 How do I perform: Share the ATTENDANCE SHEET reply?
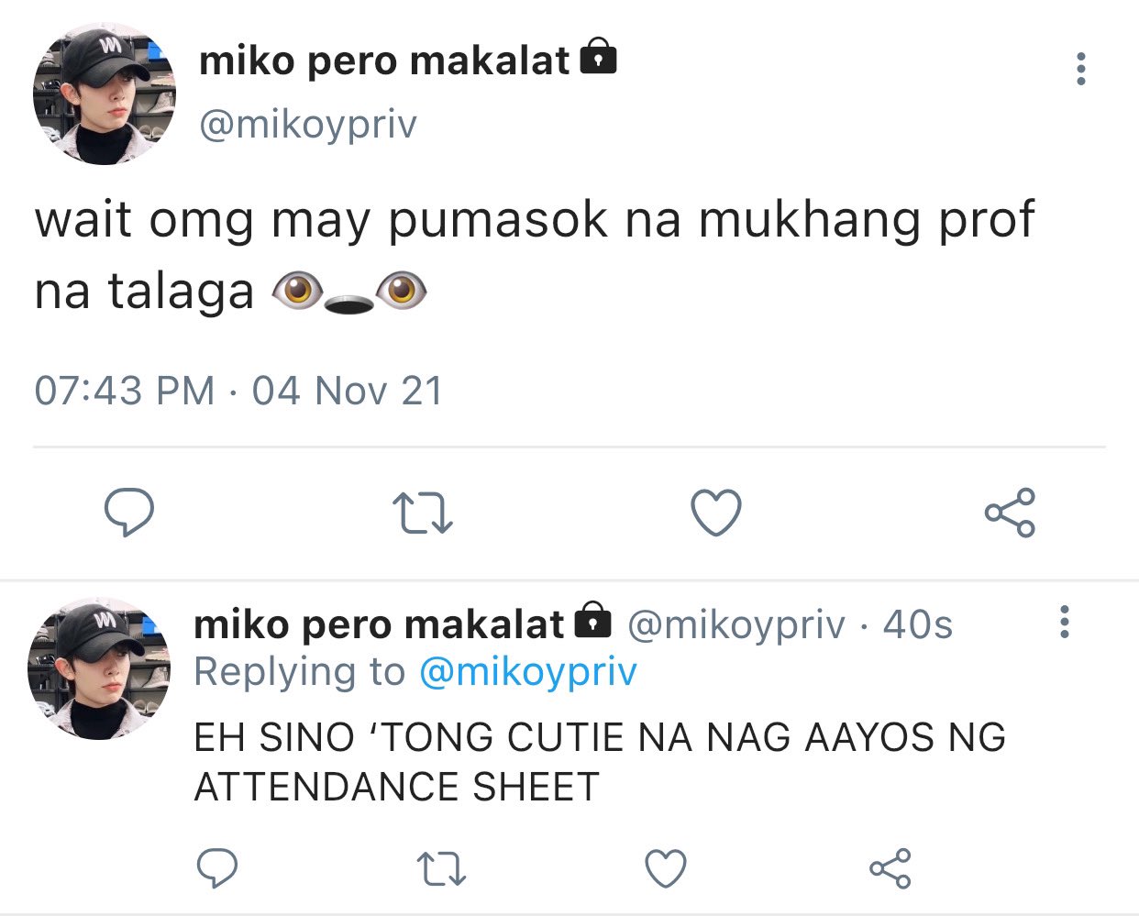(890, 868)
